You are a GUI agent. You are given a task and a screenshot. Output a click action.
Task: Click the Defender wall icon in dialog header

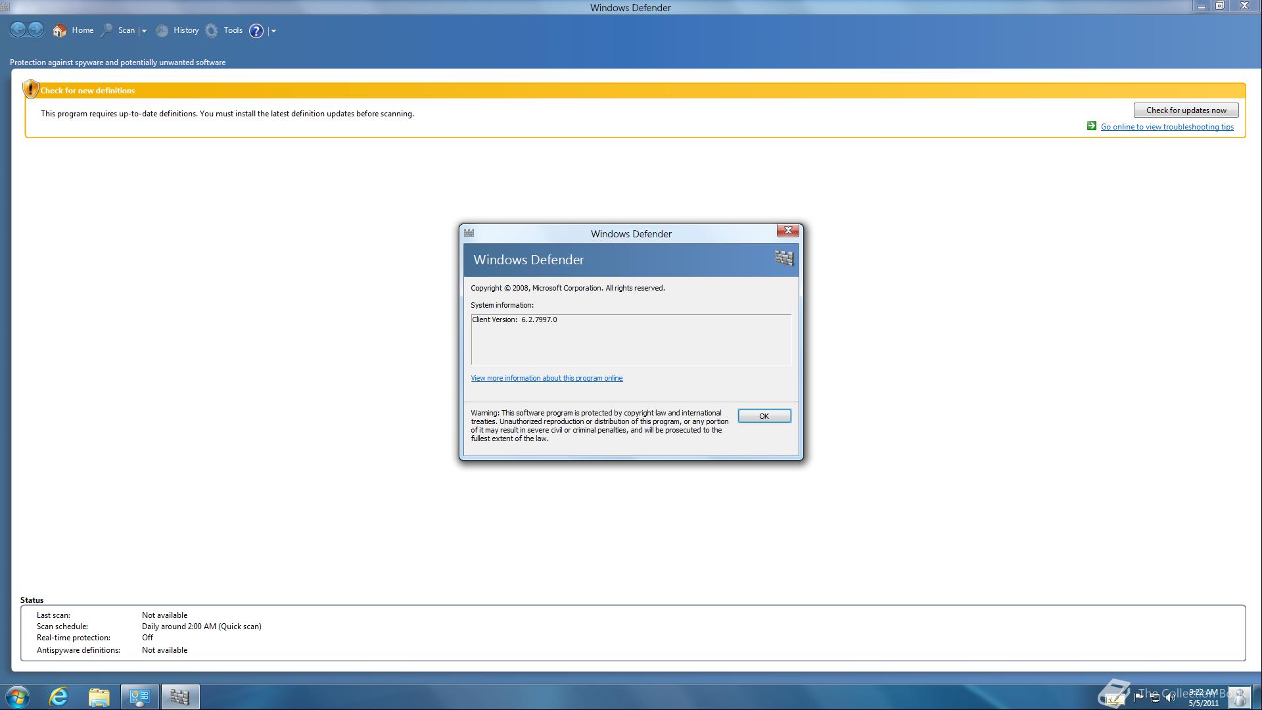[x=783, y=258]
